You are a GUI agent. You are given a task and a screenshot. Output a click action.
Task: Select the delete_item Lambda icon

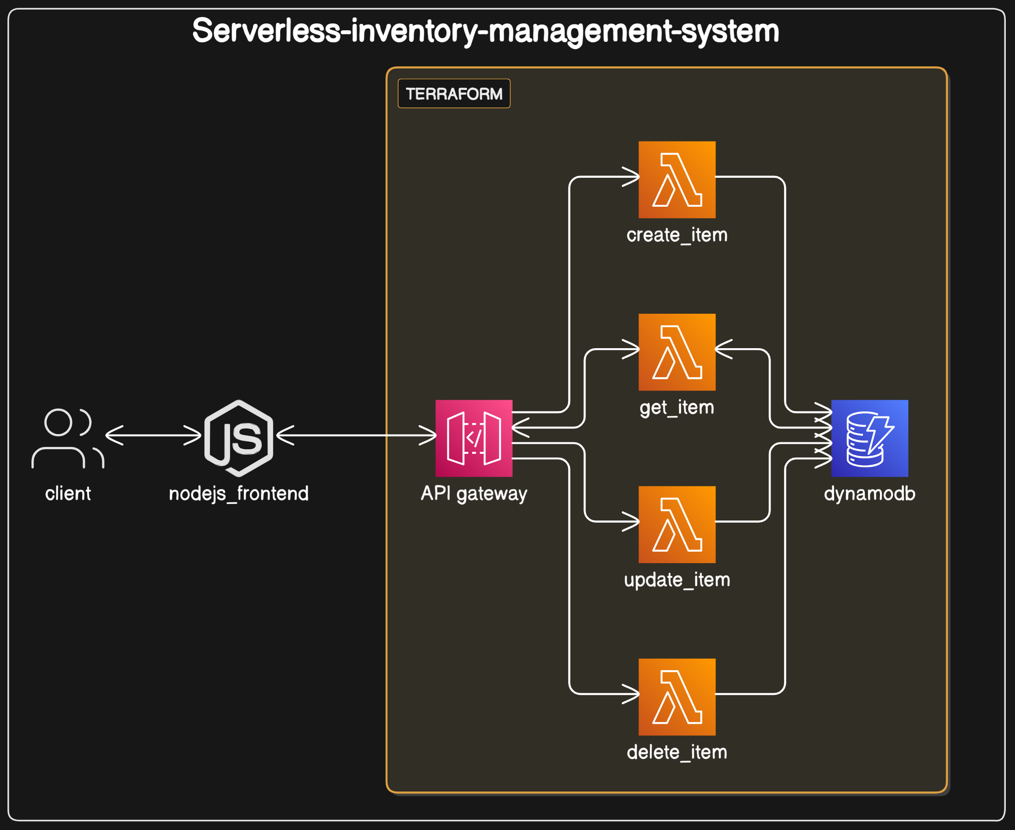point(677,697)
